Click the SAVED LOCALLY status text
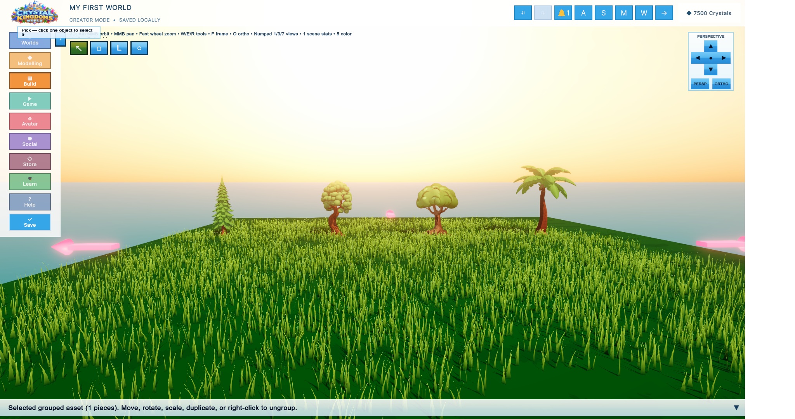 click(x=140, y=20)
